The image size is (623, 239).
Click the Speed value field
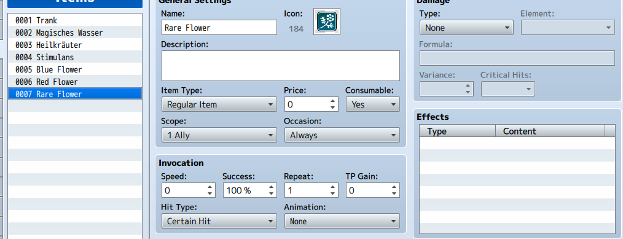coord(184,190)
